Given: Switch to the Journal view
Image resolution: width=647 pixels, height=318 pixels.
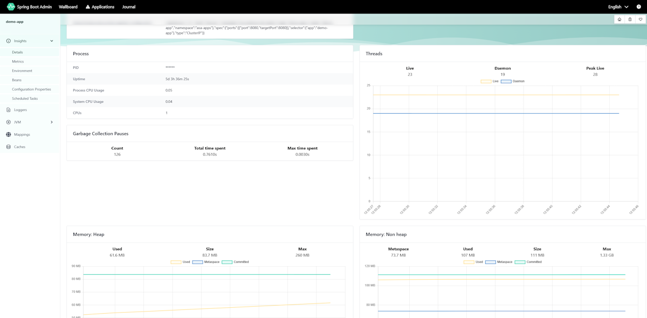Looking at the screenshot, I should click(x=128, y=6).
